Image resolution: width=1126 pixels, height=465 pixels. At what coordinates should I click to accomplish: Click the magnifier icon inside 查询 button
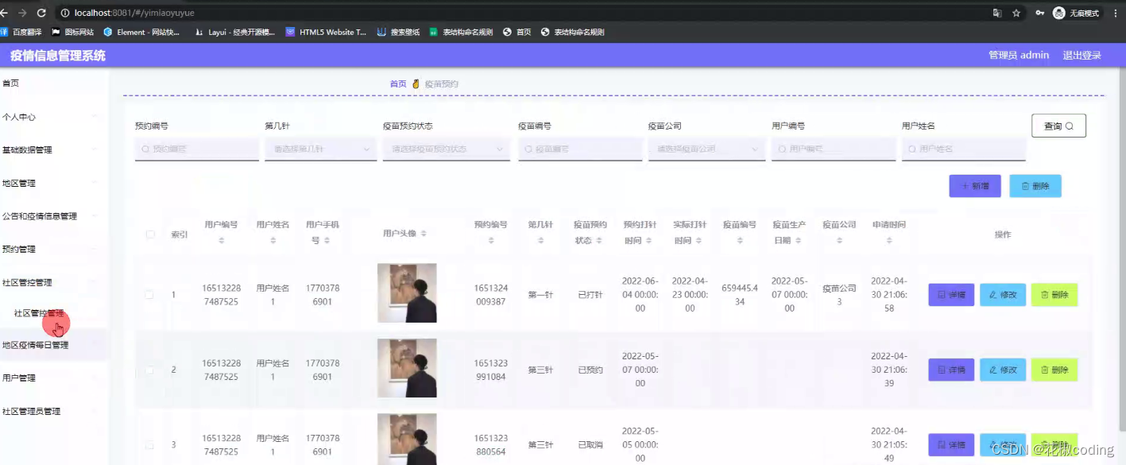1069,125
